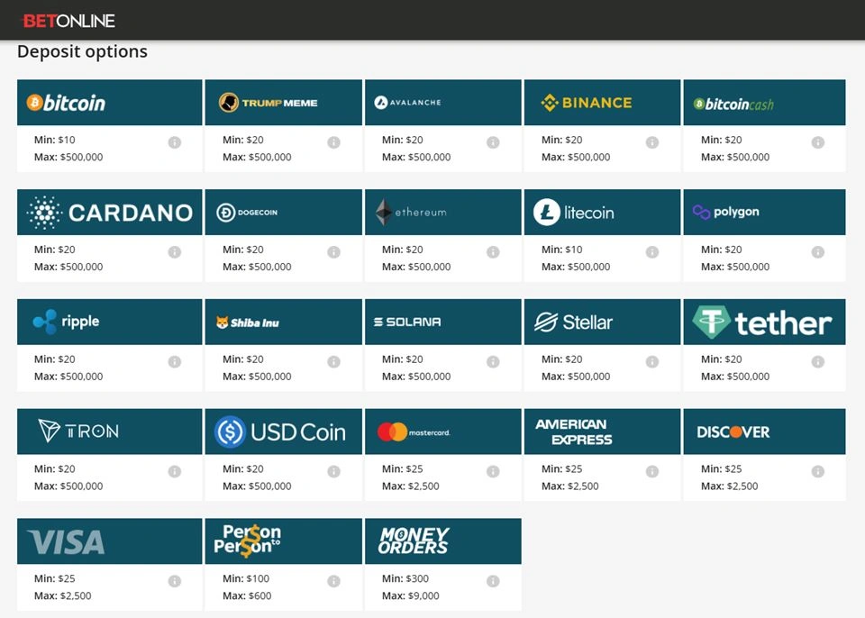Viewport: 865px width, 618px height.
Task: Open the Discover info icon
Action: click(x=818, y=472)
